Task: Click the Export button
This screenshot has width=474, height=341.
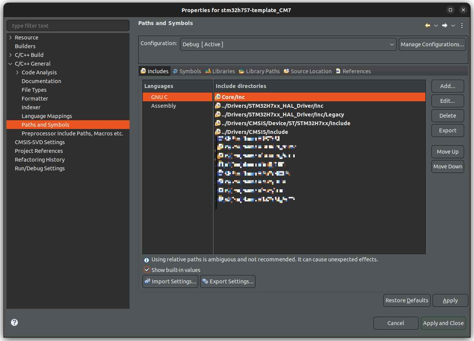Action: [x=448, y=130]
